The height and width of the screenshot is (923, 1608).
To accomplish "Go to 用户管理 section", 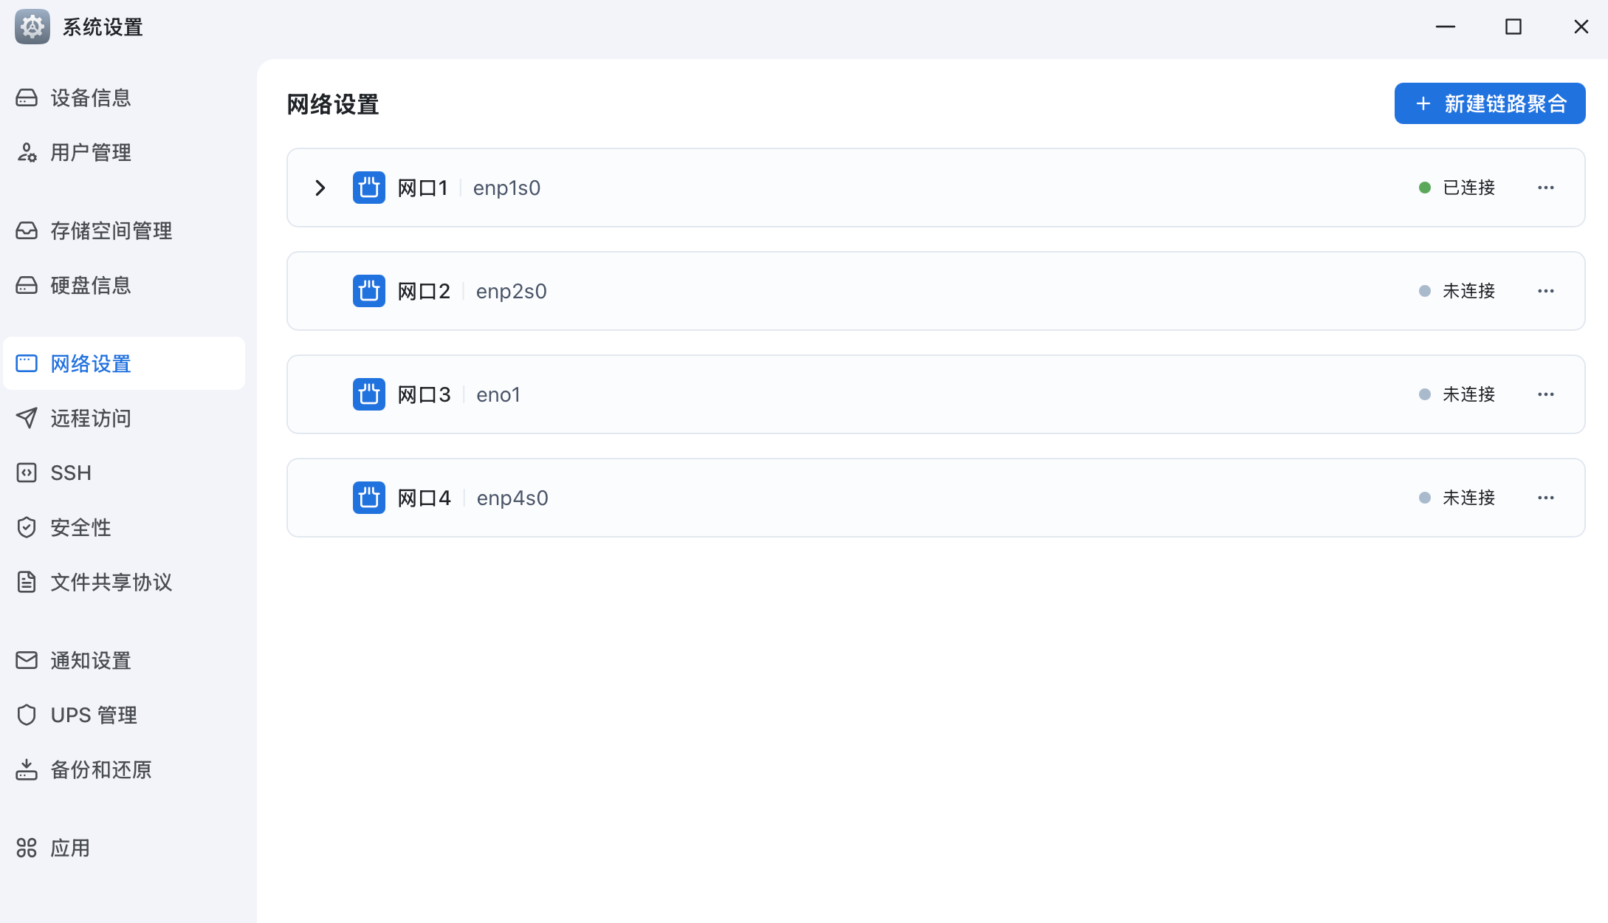I will tap(90, 153).
